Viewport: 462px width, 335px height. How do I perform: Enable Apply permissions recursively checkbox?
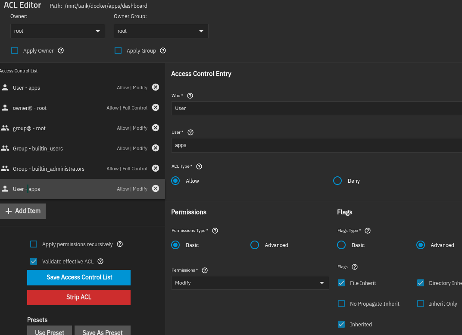click(x=34, y=244)
